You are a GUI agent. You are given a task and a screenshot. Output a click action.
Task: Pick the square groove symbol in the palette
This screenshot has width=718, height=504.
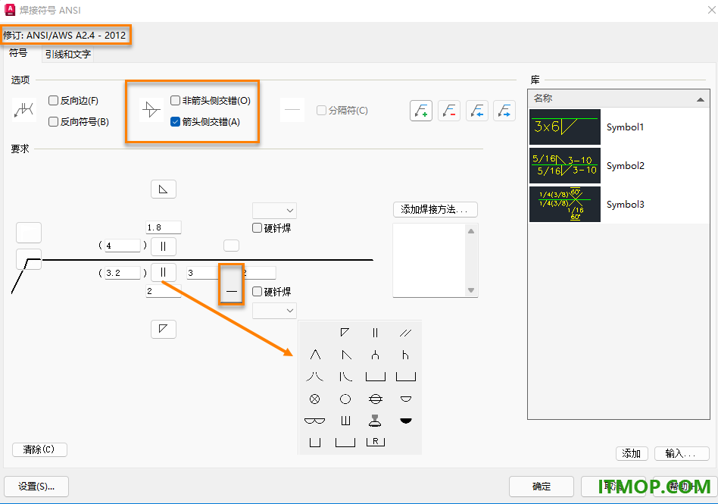click(376, 333)
